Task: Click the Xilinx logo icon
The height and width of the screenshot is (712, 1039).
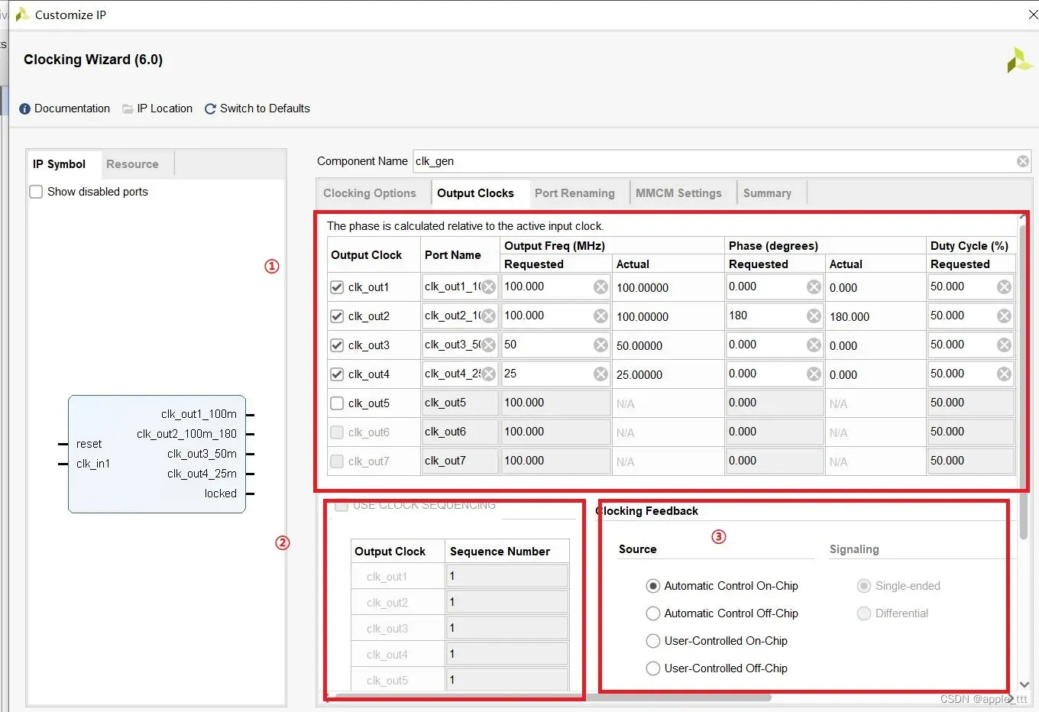Action: pos(1020,61)
